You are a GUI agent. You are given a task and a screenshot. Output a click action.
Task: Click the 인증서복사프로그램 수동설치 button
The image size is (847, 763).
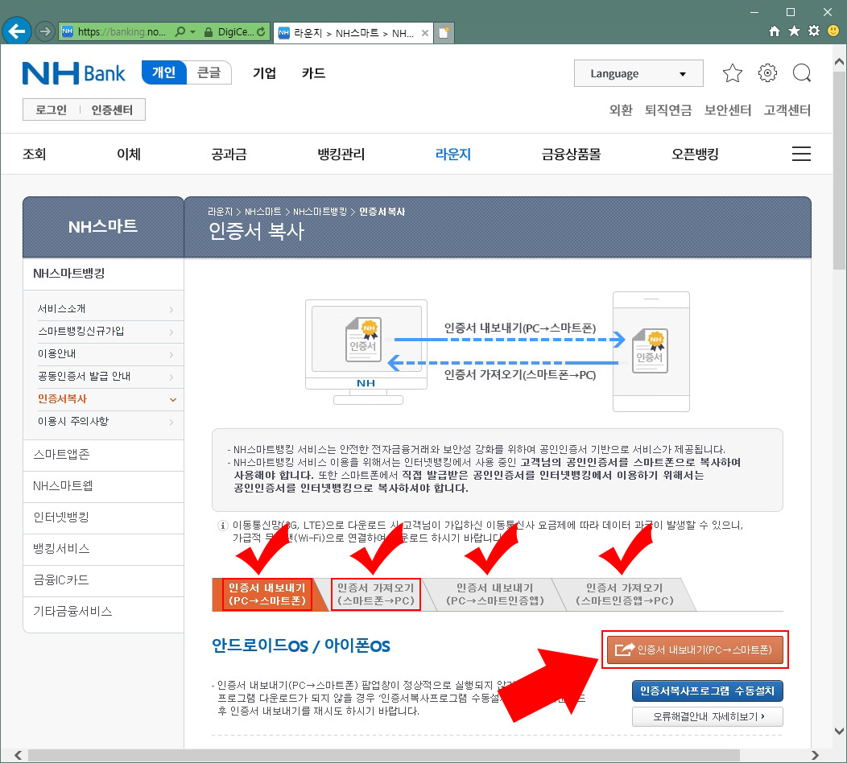706,691
